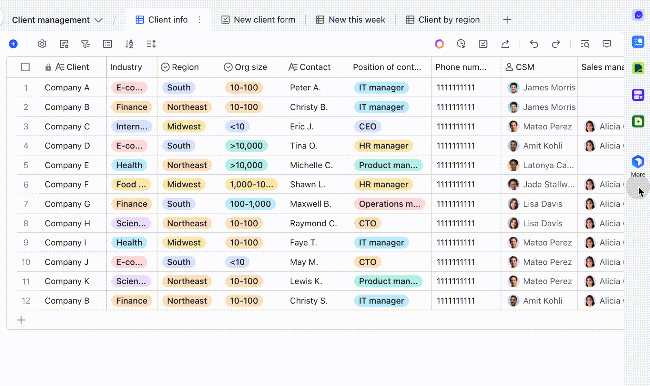
Task: Open the Org size column dropdown
Action: tap(228, 67)
